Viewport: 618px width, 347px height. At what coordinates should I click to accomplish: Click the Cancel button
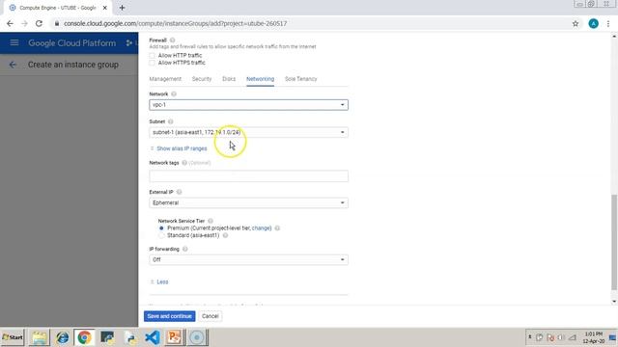coord(211,316)
